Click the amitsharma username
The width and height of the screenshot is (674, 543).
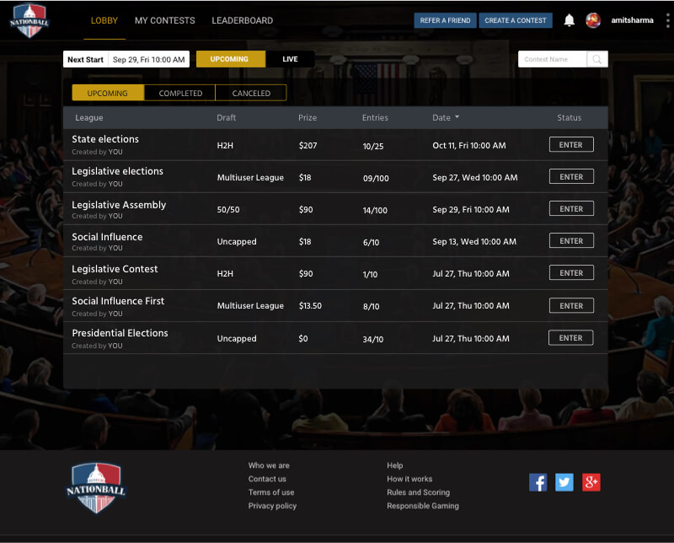click(x=632, y=20)
